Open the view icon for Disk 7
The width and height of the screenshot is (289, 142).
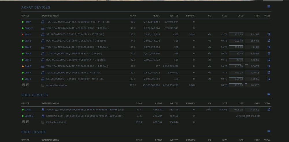pos(269,72)
